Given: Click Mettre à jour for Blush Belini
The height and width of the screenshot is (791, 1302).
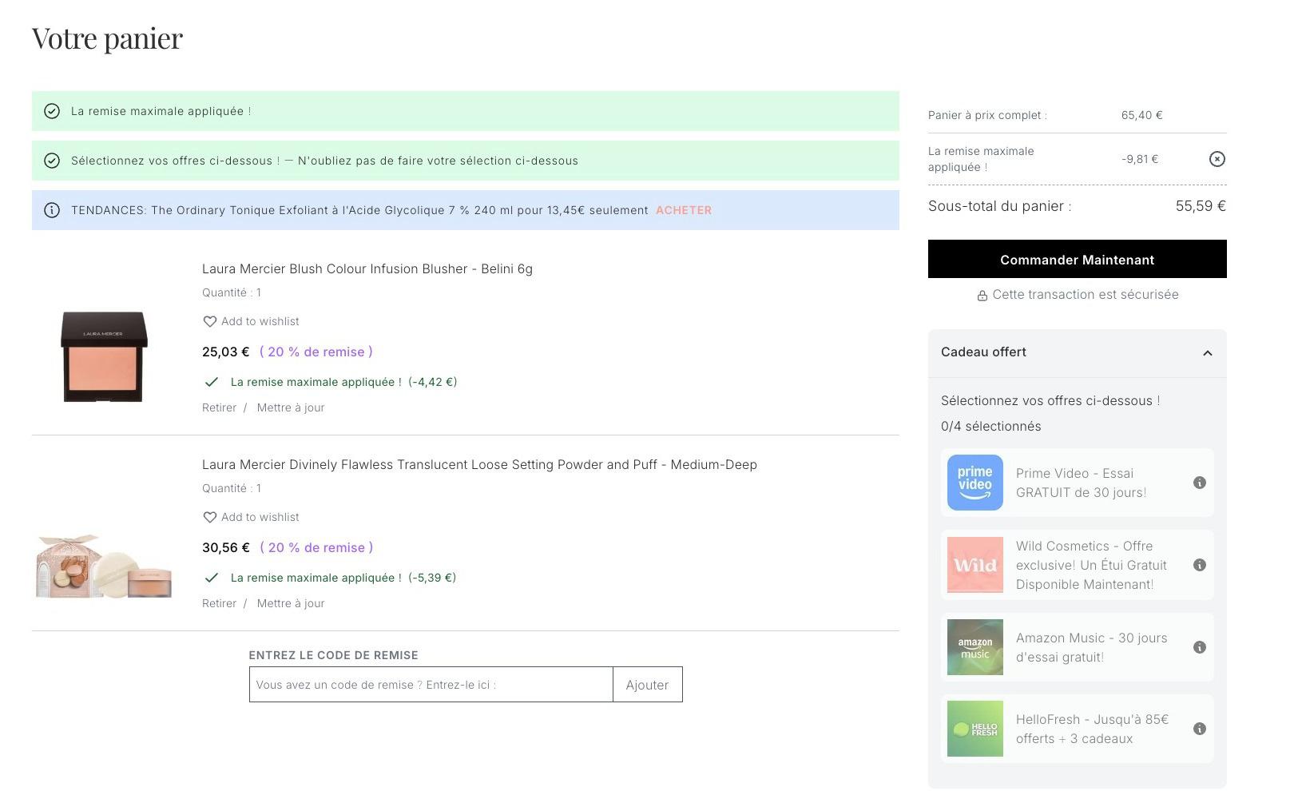Looking at the screenshot, I should point(291,407).
